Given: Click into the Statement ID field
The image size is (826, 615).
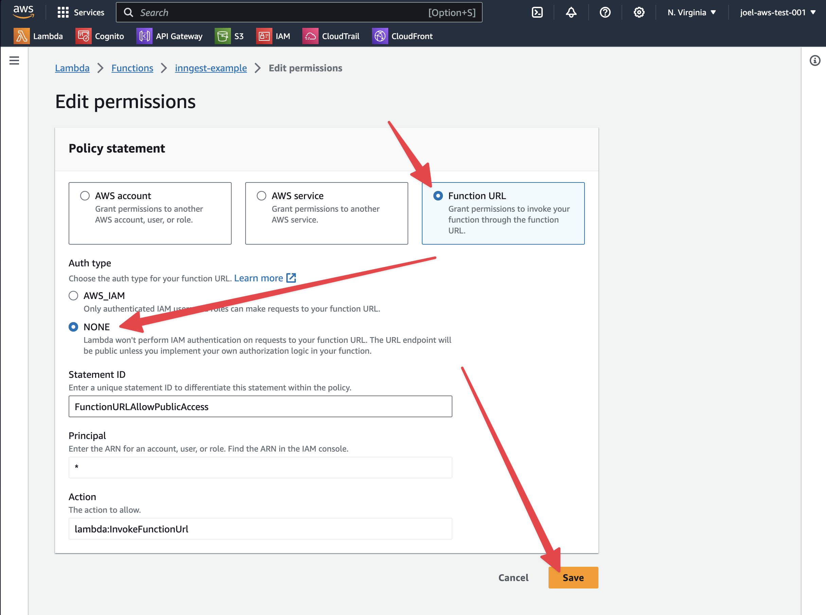Looking at the screenshot, I should [260, 406].
